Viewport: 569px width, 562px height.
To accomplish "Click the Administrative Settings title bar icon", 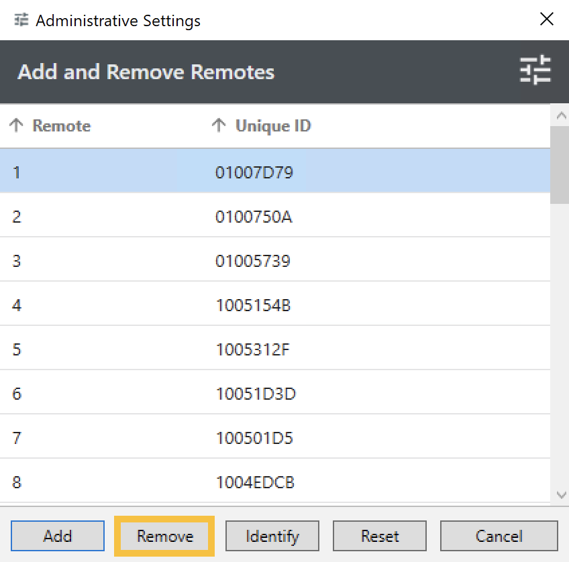I will pyautogui.click(x=21, y=20).
